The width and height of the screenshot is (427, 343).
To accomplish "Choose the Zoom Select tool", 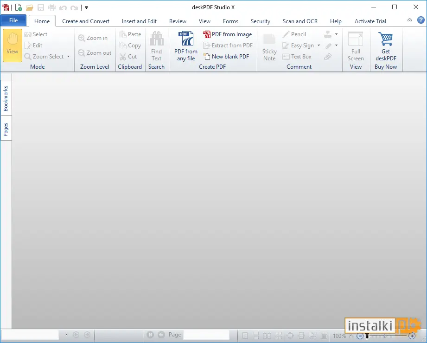I will tap(44, 57).
